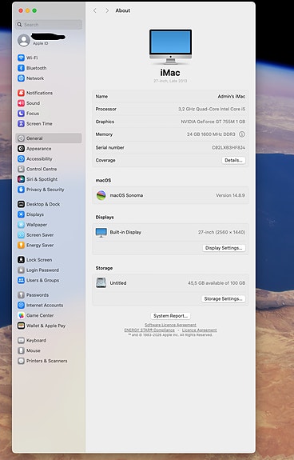Focus the sidebar Search field

tap(49, 25)
